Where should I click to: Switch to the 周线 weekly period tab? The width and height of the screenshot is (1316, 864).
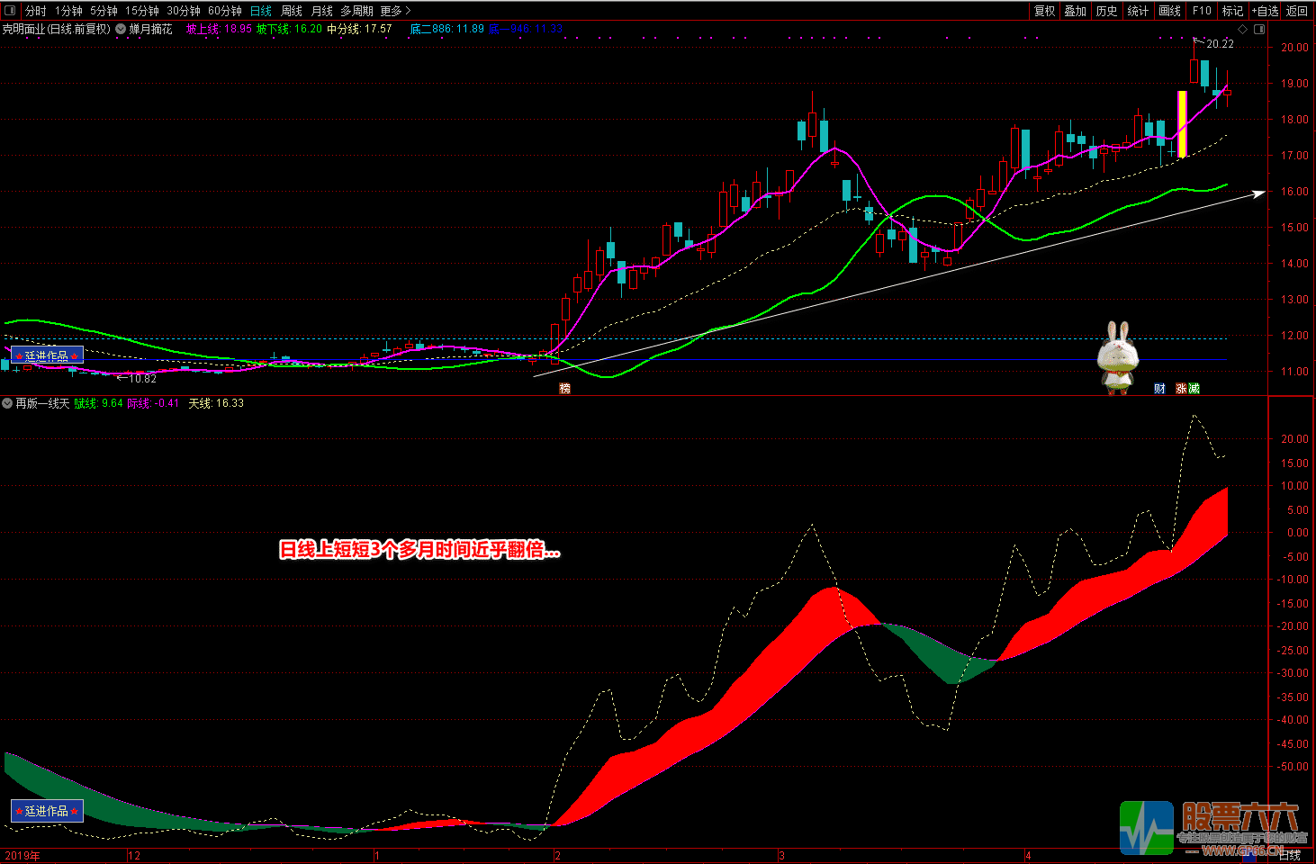click(x=292, y=11)
